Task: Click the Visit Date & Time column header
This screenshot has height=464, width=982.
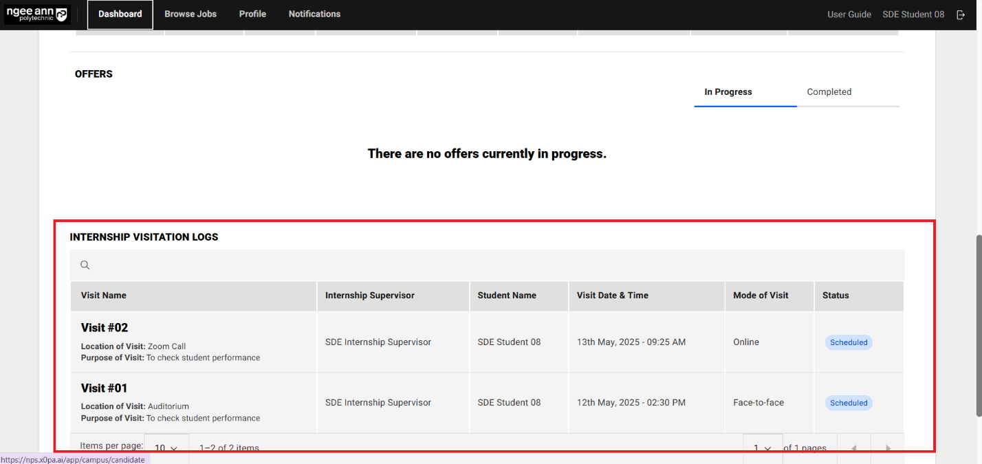Action: (611, 295)
